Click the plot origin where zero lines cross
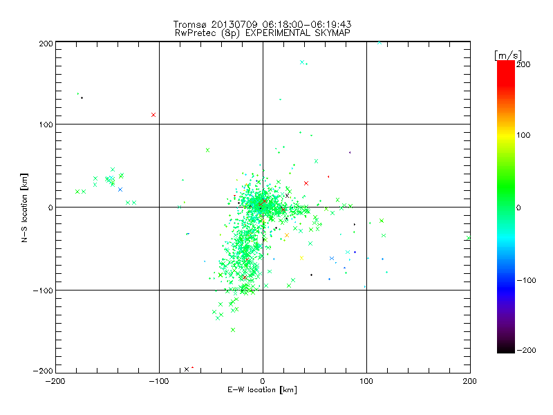This screenshot has width=553, height=415. click(x=263, y=207)
